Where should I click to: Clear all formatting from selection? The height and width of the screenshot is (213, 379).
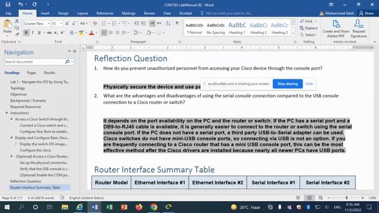click(95, 24)
